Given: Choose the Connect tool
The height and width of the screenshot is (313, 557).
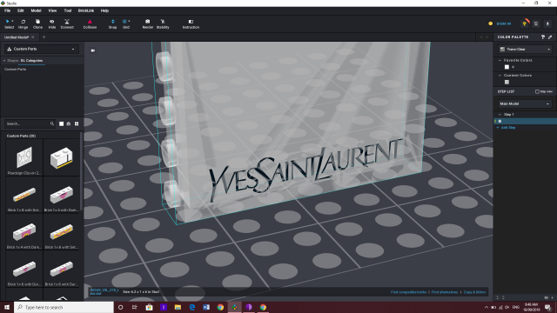Looking at the screenshot, I should pos(67,23).
